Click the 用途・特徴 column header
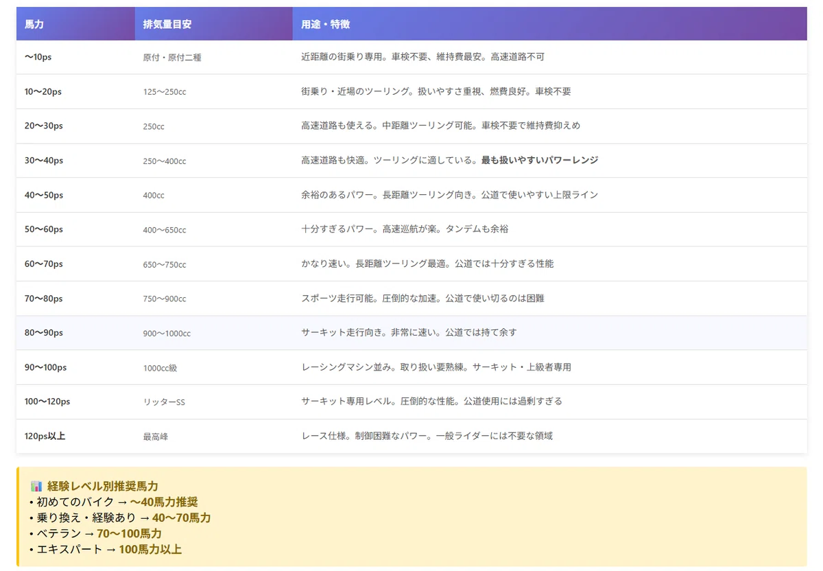This screenshot has height=571, width=823. (549, 24)
